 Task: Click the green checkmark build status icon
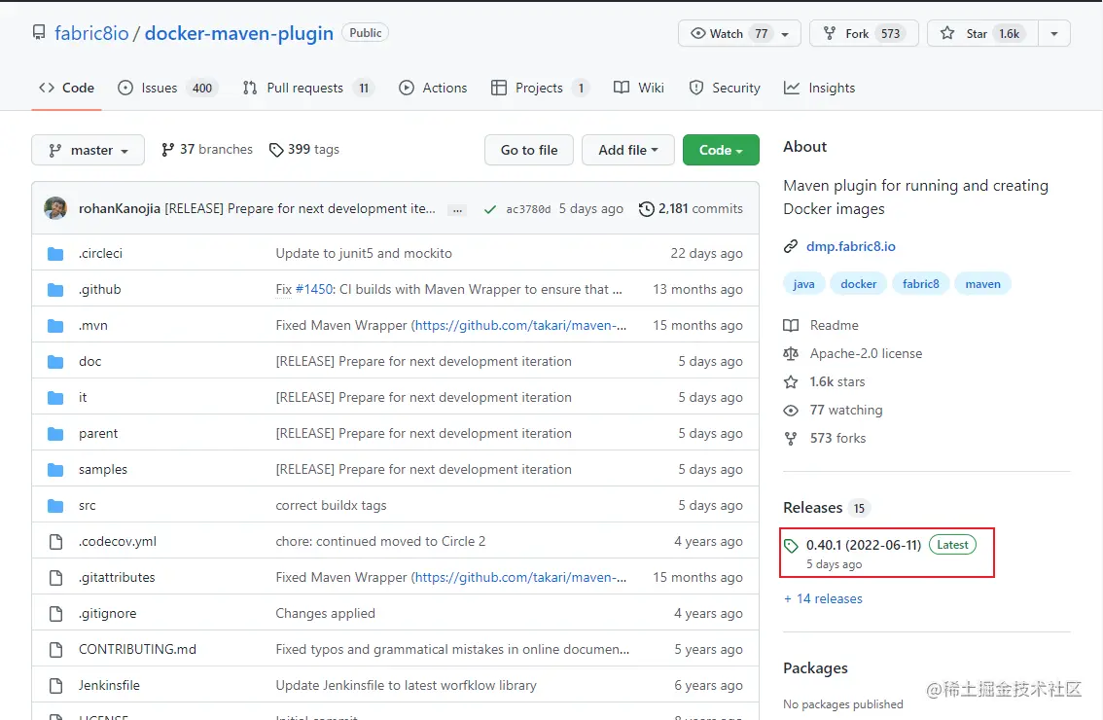coord(489,209)
